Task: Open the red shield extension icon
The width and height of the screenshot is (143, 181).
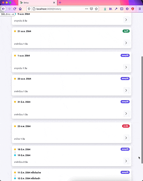Action: 133,9
